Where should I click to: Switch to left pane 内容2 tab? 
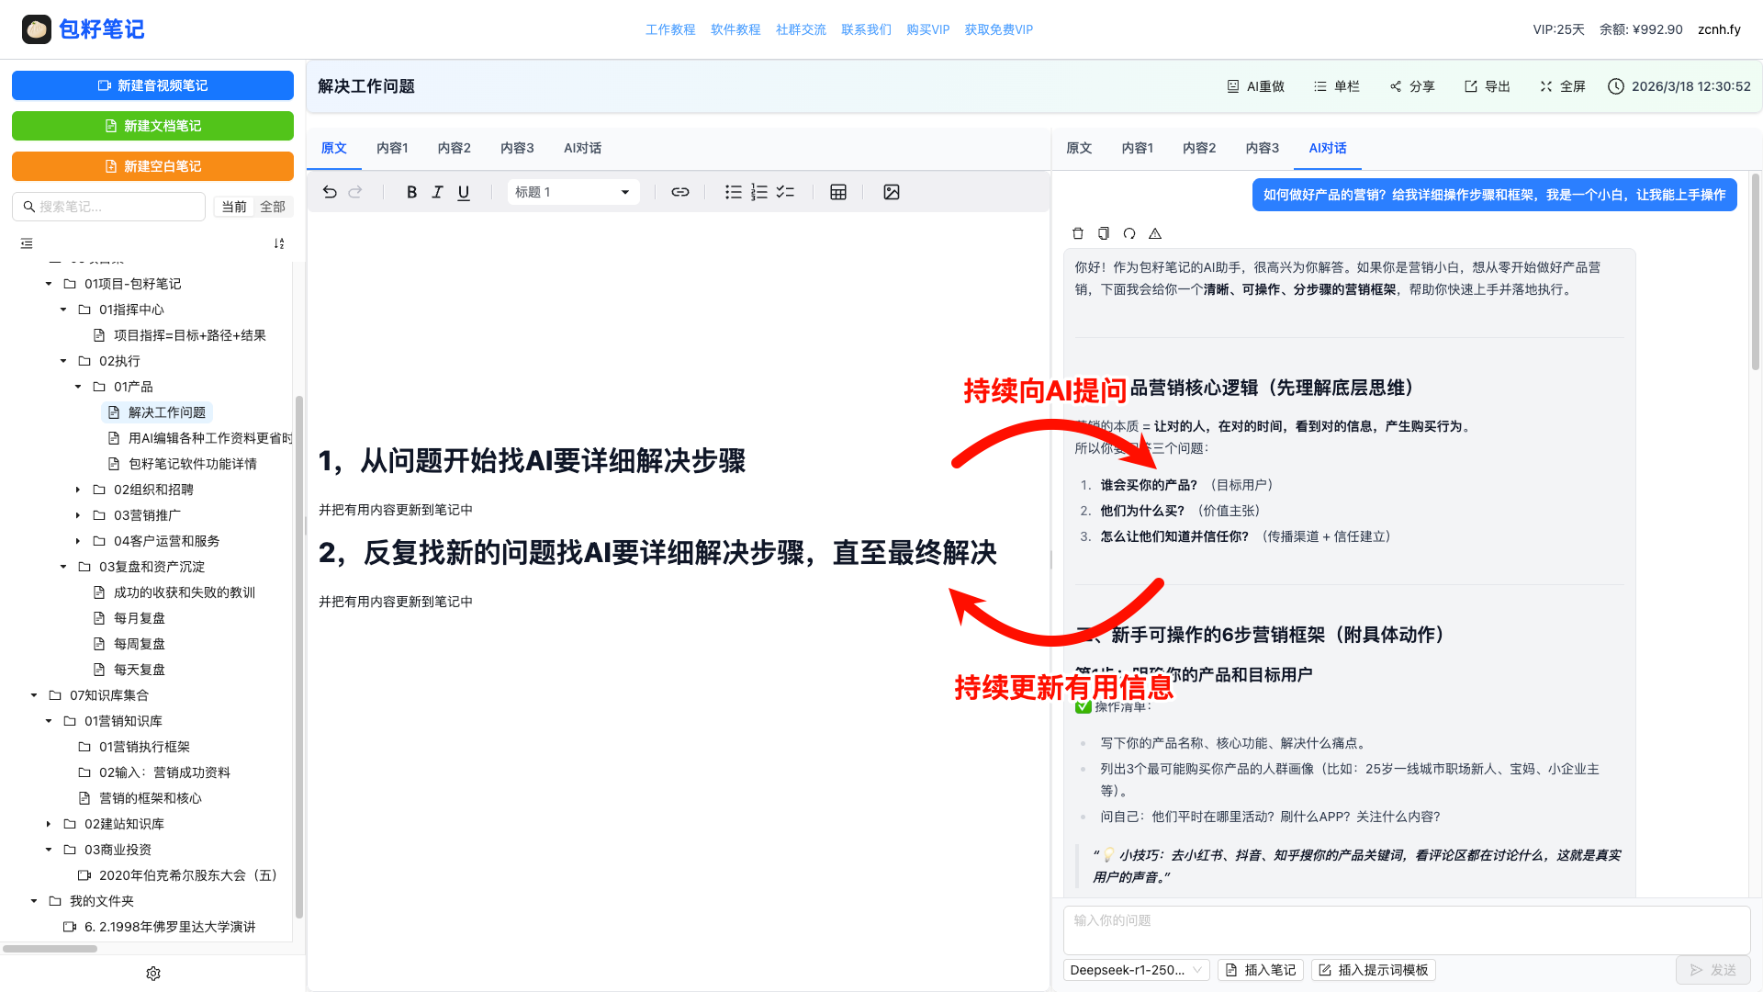tap(454, 148)
